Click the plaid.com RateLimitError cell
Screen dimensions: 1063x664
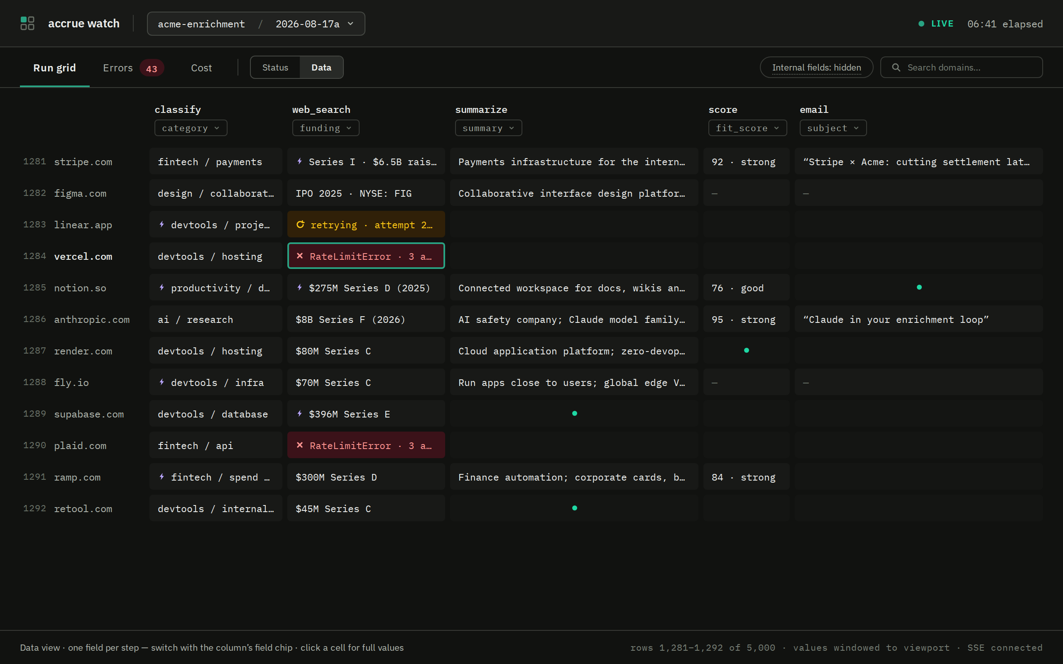click(x=366, y=445)
